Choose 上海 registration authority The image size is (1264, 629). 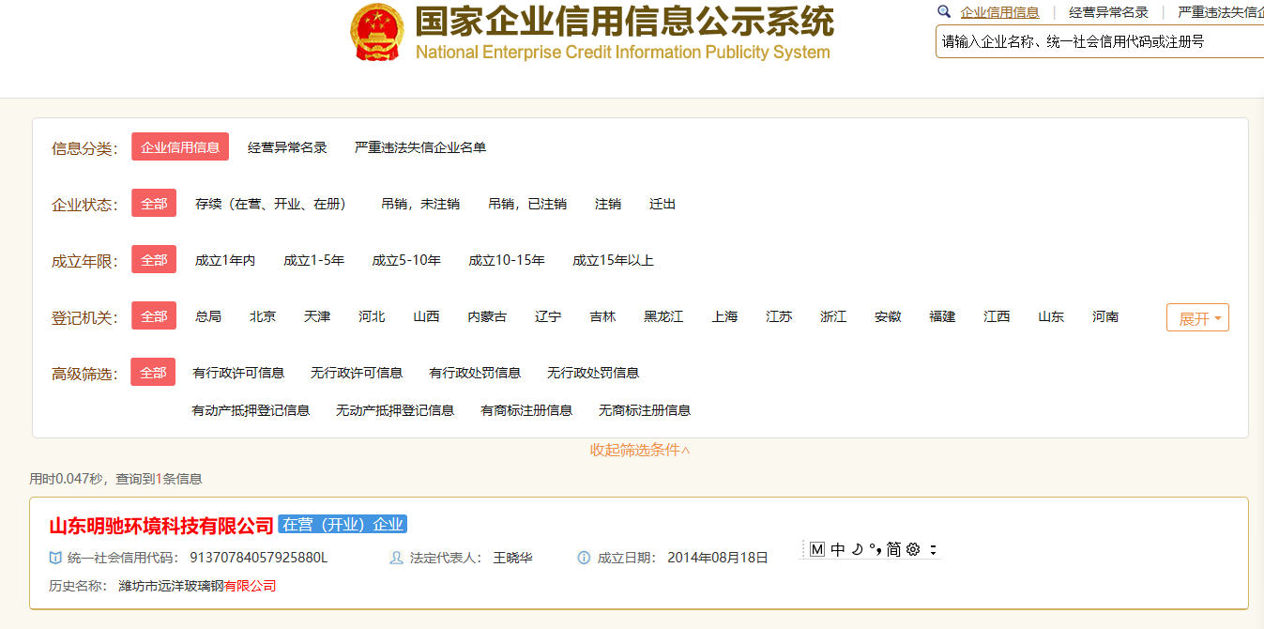coord(724,316)
